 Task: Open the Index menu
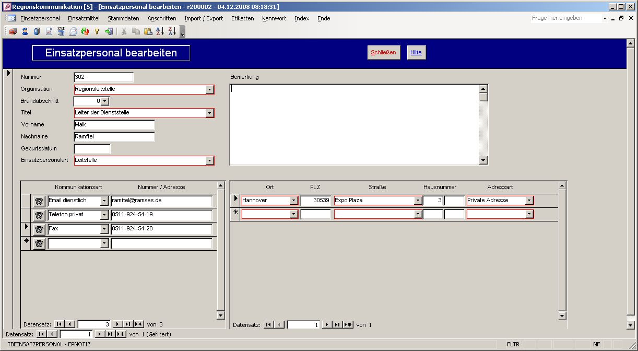click(302, 18)
